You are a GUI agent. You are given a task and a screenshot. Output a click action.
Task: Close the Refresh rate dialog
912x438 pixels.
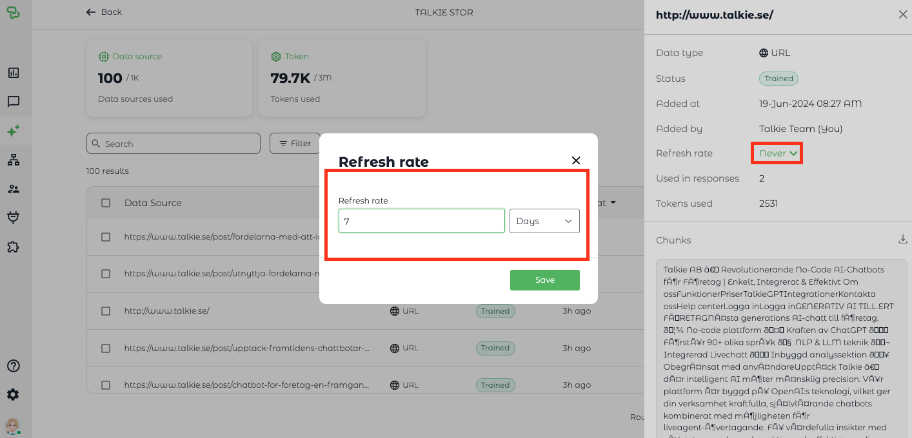[576, 160]
